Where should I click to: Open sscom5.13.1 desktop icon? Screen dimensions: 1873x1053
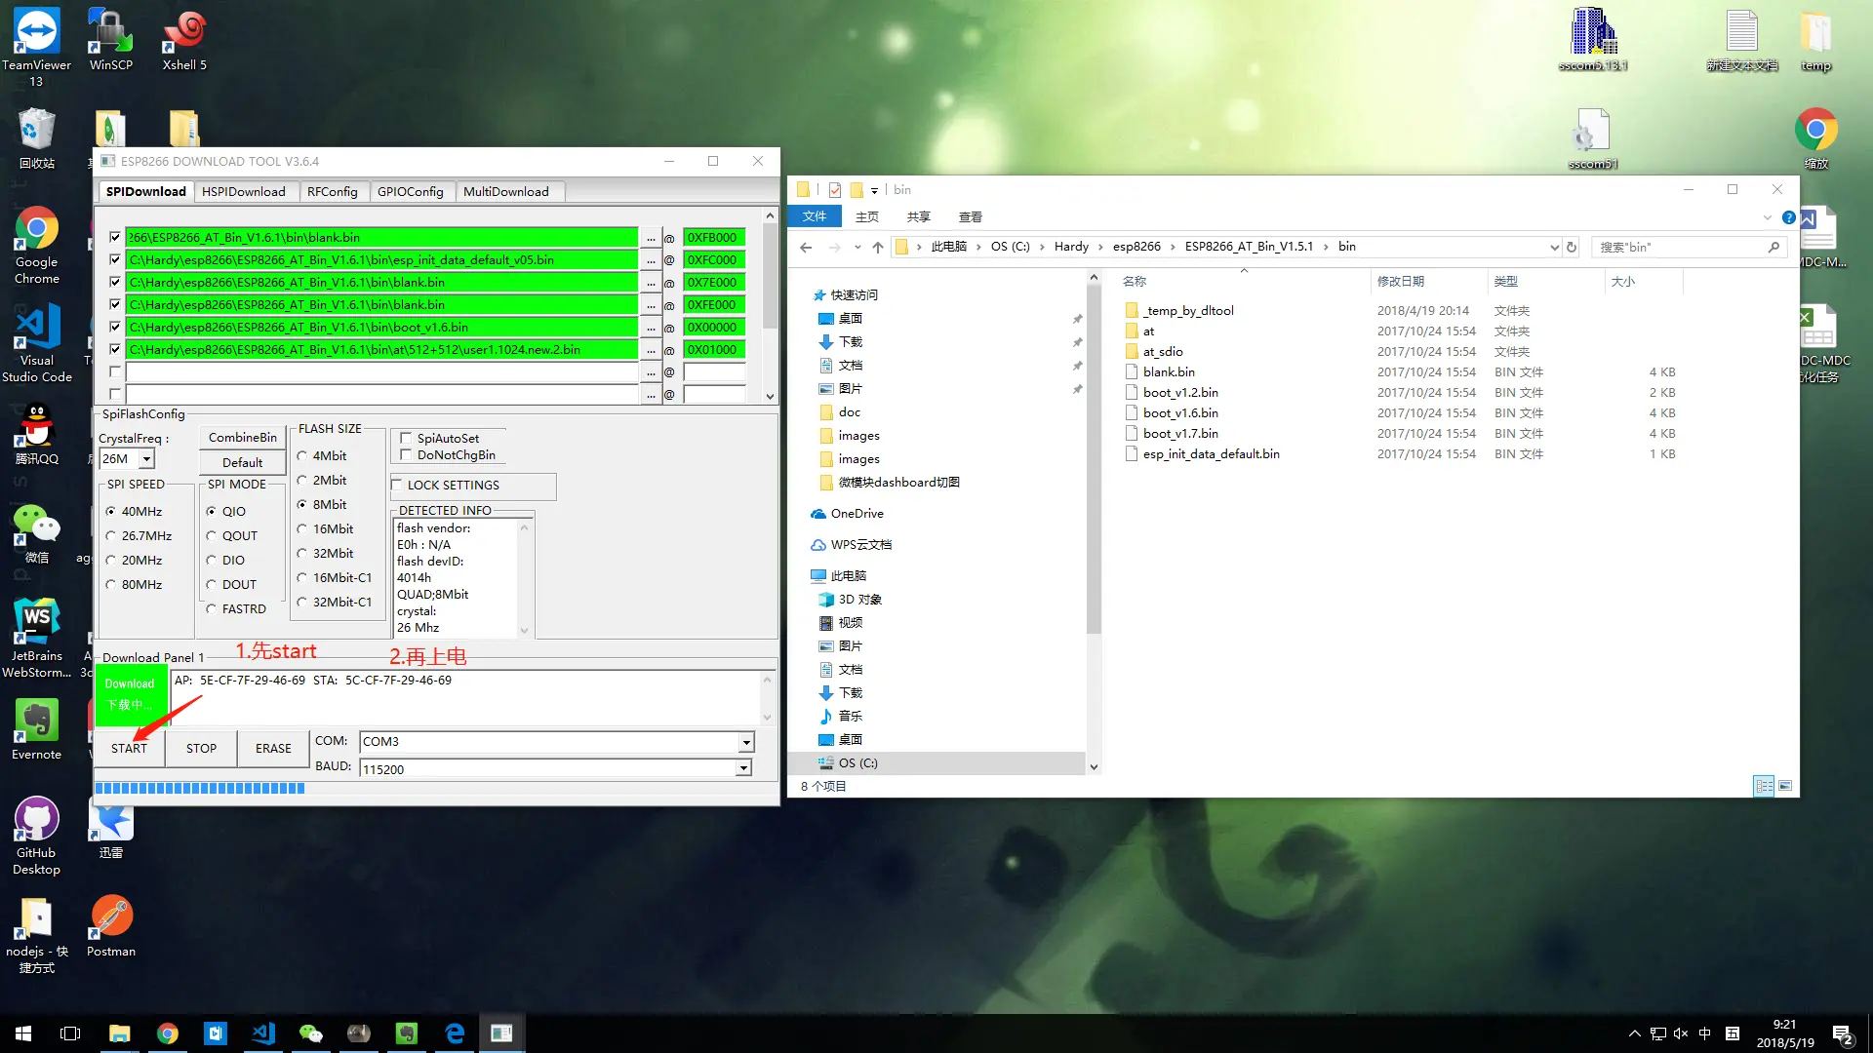pos(1593,39)
